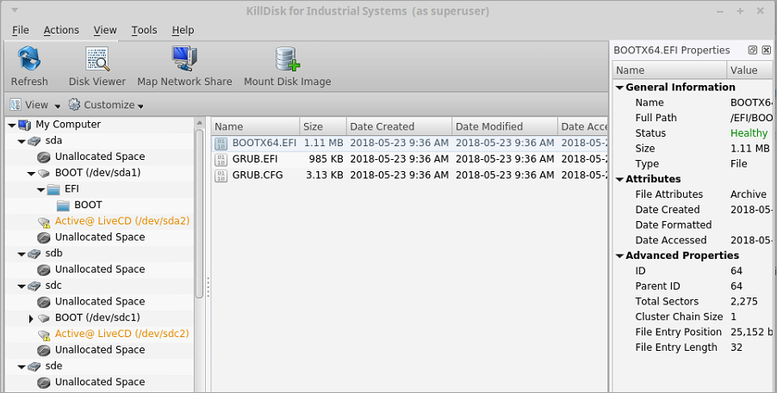Click the Total Sectors 2,275 value

743,302
